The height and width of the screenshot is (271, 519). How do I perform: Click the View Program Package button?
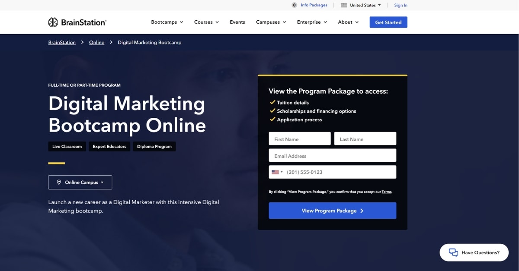[333, 211]
